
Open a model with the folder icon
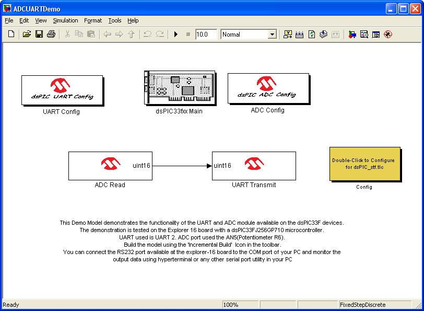(27, 34)
